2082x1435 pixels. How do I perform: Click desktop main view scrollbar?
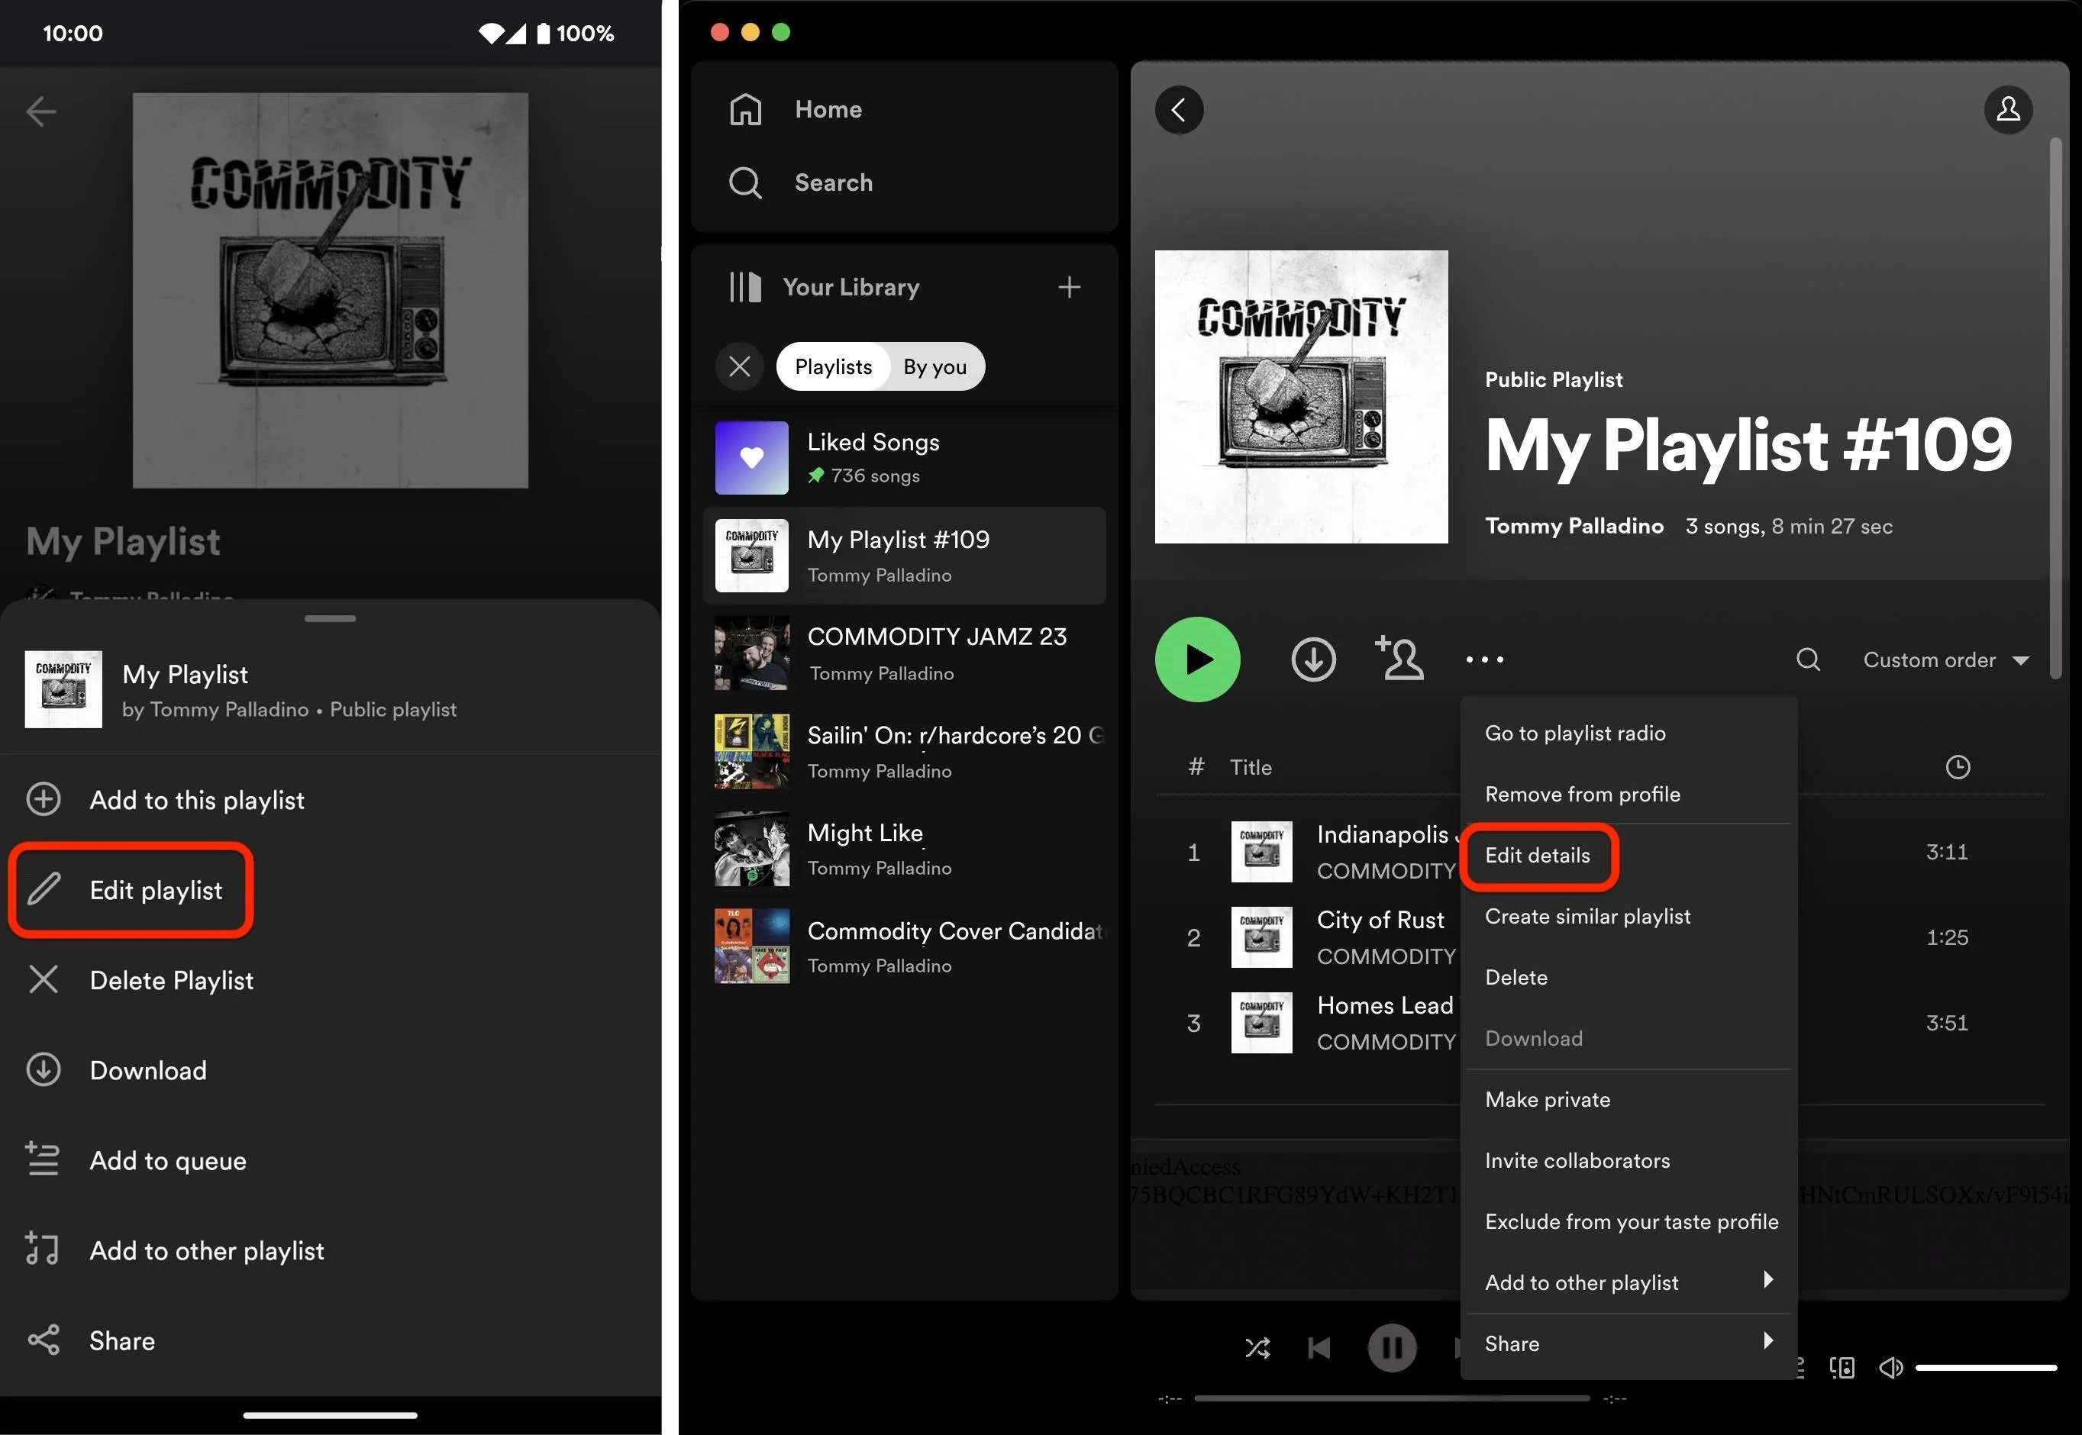tap(2055, 408)
